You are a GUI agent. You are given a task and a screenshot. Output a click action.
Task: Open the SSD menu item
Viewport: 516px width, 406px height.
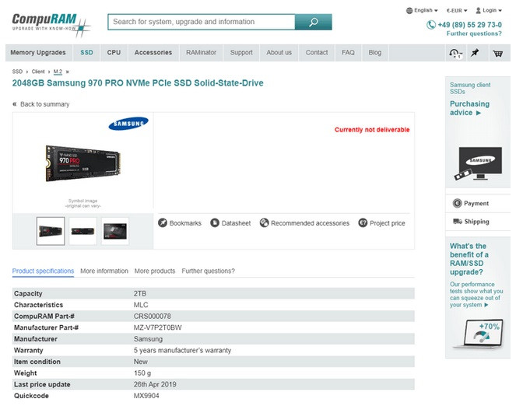point(86,53)
